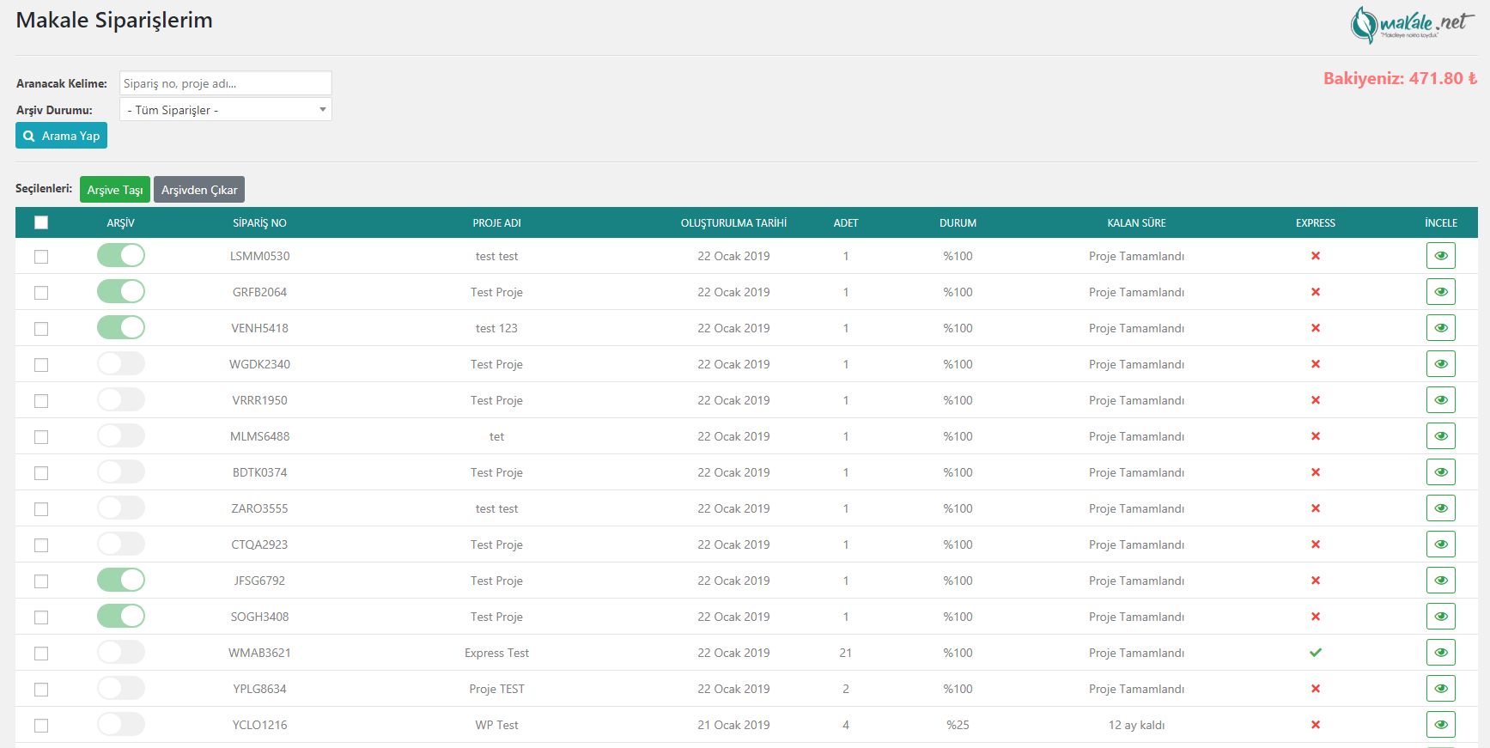View order MLMS6488 details eye icon
The height and width of the screenshot is (748, 1490).
click(1440, 436)
